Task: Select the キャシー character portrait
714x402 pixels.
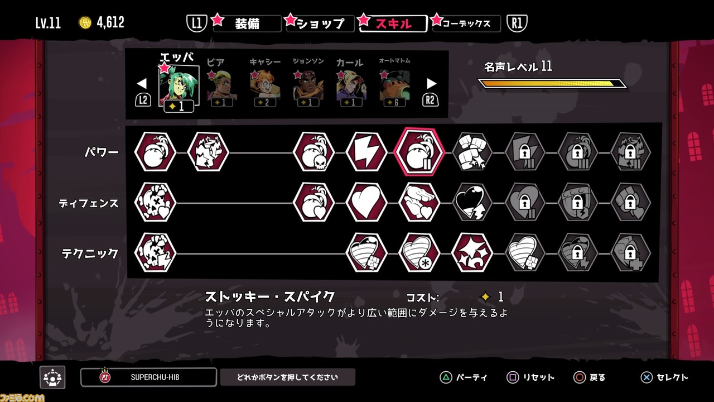Action: (x=265, y=84)
